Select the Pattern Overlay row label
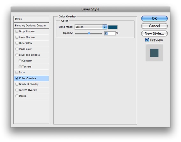Viewport: 181px width, 142px height. click(28, 90)
